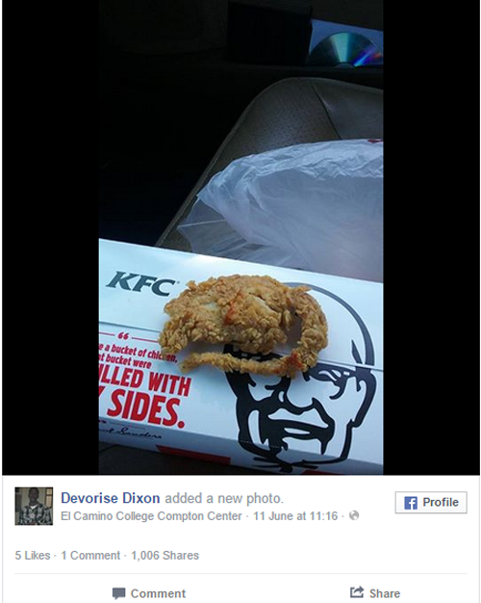This screenshot has height=603, width=481.
Task: Open Devorise Dixon's profile picture thumbnail
Action: (34, 506)
